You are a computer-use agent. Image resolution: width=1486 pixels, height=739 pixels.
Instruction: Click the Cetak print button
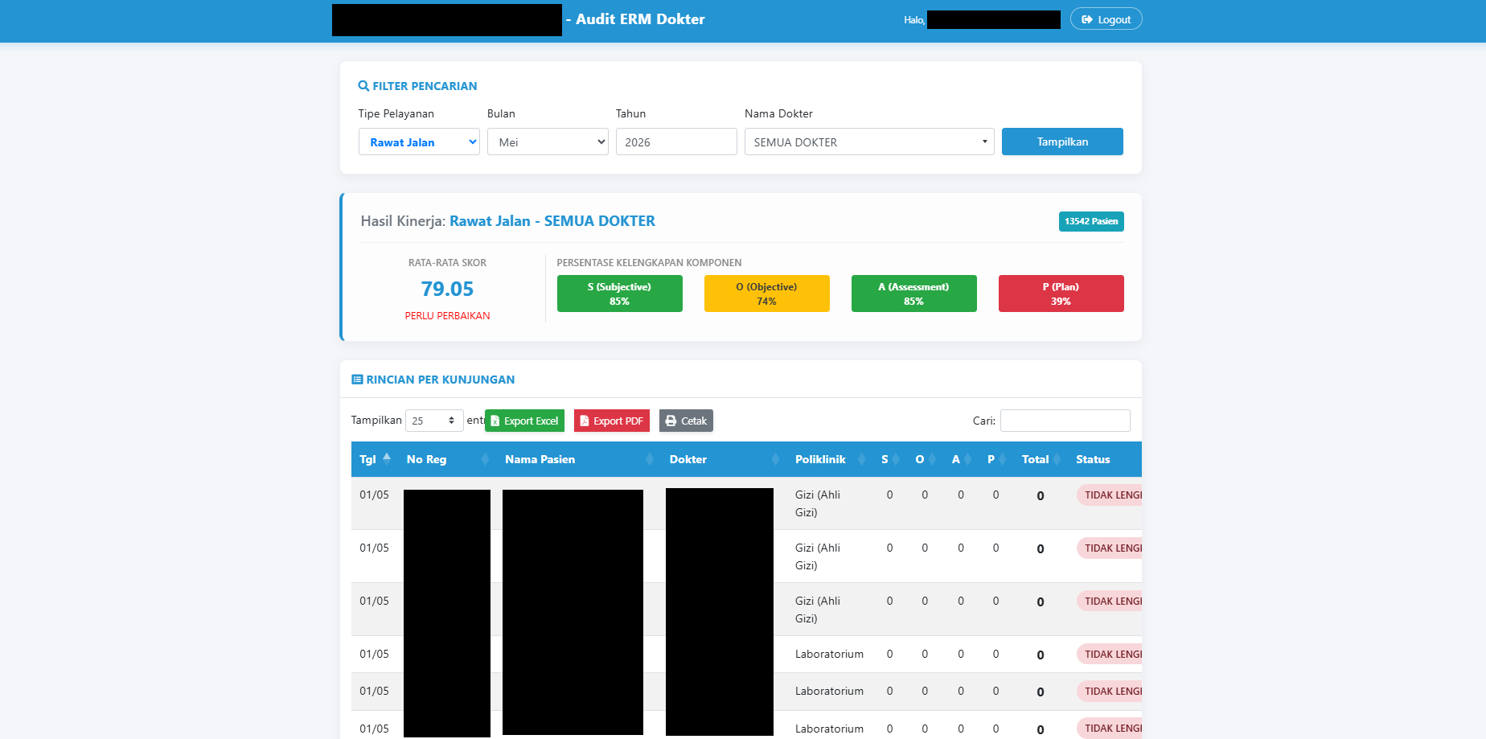[x=686, y=421]
